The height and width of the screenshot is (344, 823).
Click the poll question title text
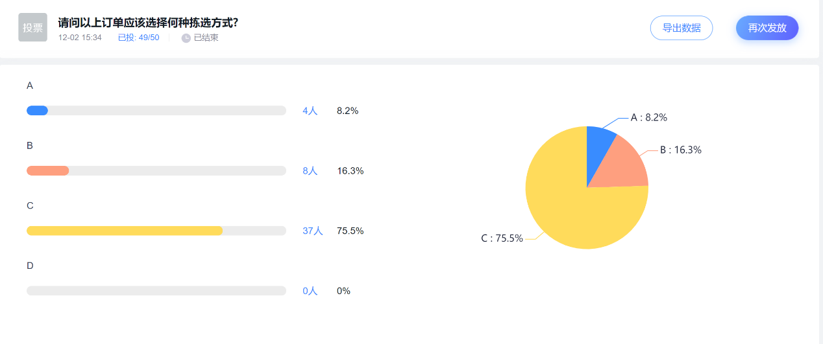pyautogui.click(x=148, y=23)
